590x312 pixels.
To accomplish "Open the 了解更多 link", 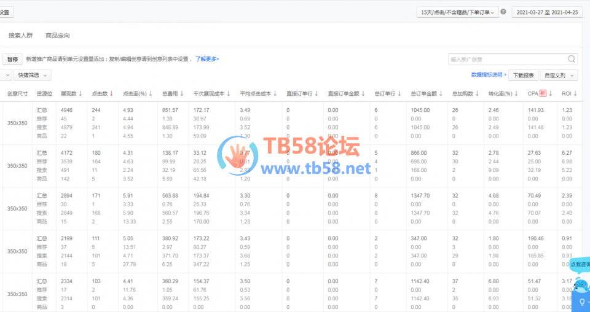I will [x=207, y=60].
